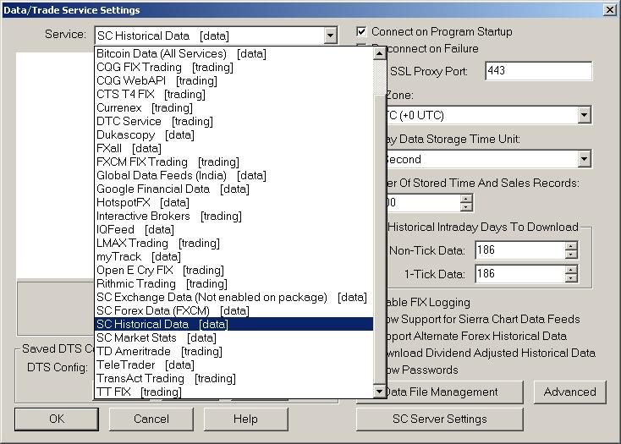Choose Interactive Brokers trading service
621x444 pixels.
tap(234, 216)
